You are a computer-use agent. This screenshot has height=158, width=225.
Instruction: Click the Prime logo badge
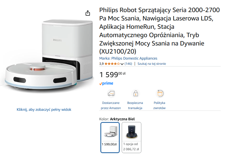click(x=106, y=83)
